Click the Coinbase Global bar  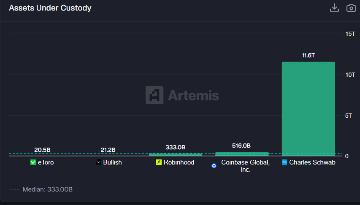point(242,154)
